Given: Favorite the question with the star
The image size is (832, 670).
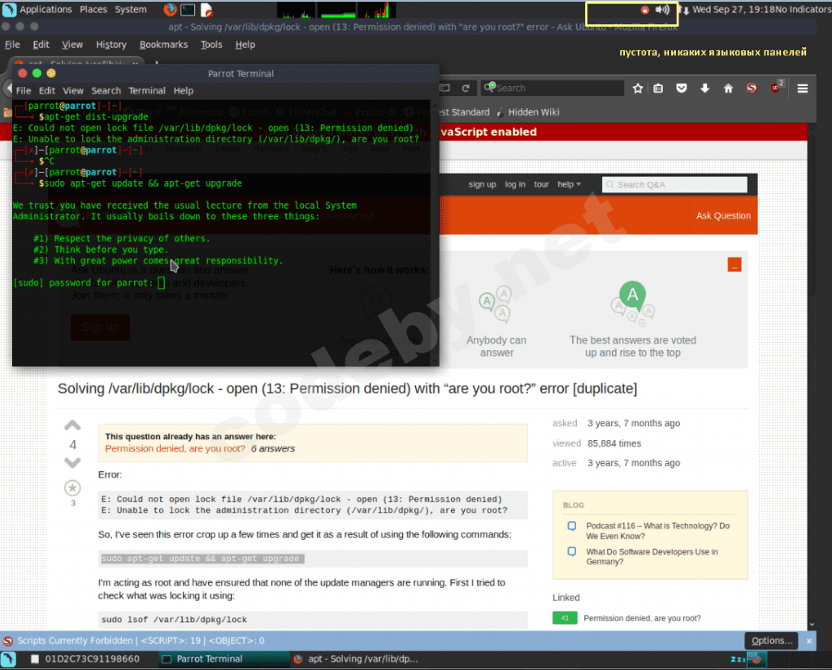Looking at the screenshot, I should coord(72,487).
